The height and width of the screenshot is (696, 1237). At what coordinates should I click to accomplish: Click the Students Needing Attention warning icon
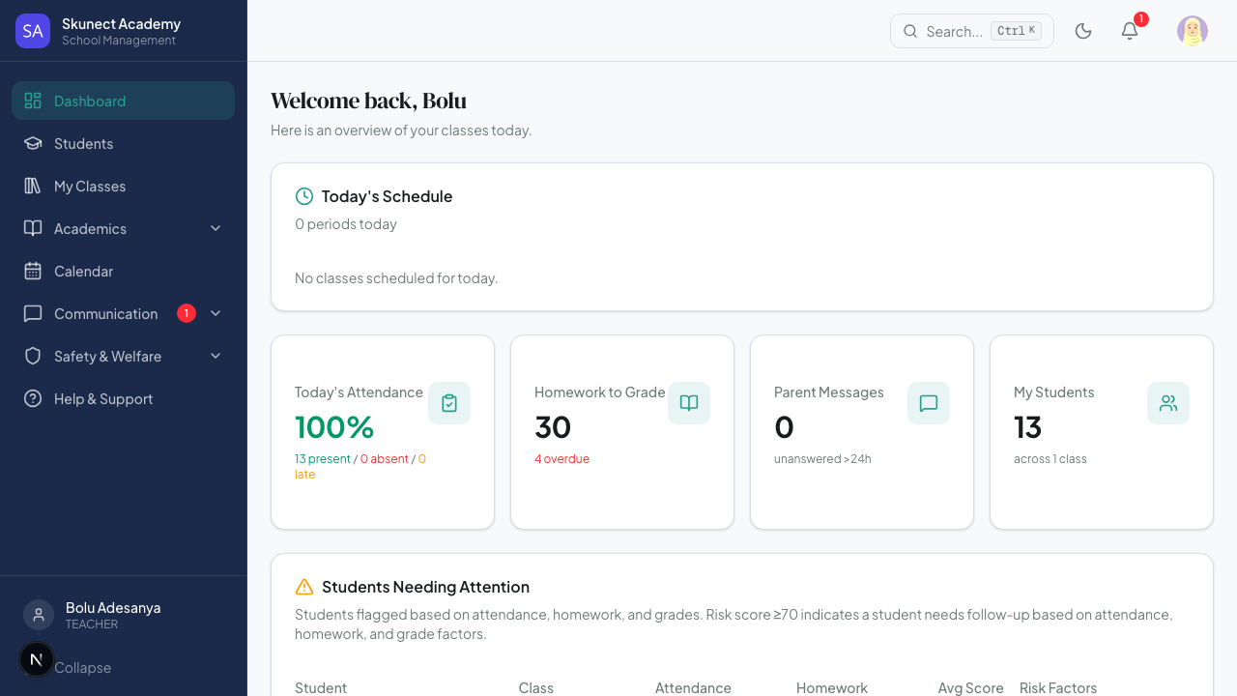(304, 587)
